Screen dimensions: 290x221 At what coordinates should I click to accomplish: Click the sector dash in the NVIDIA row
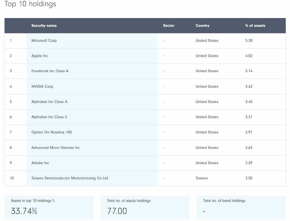[163, 87]
